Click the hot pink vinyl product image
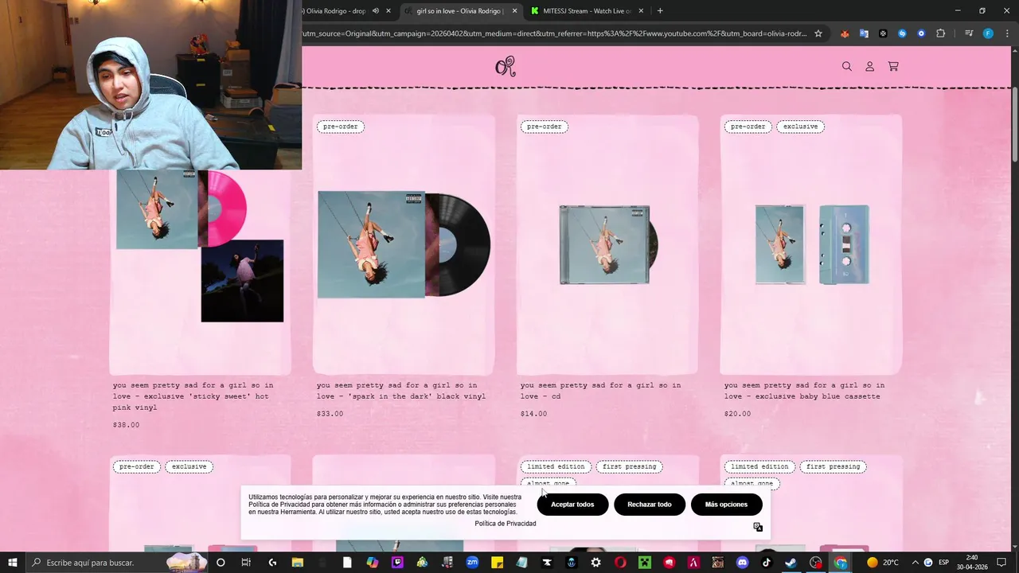 (x=199, y=246)
